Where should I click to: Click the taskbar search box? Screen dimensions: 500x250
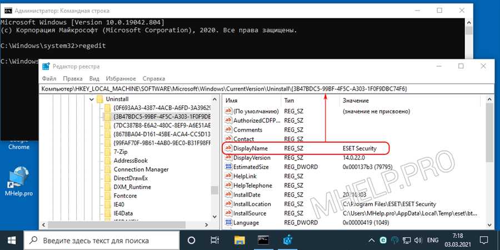pos(102,240)
